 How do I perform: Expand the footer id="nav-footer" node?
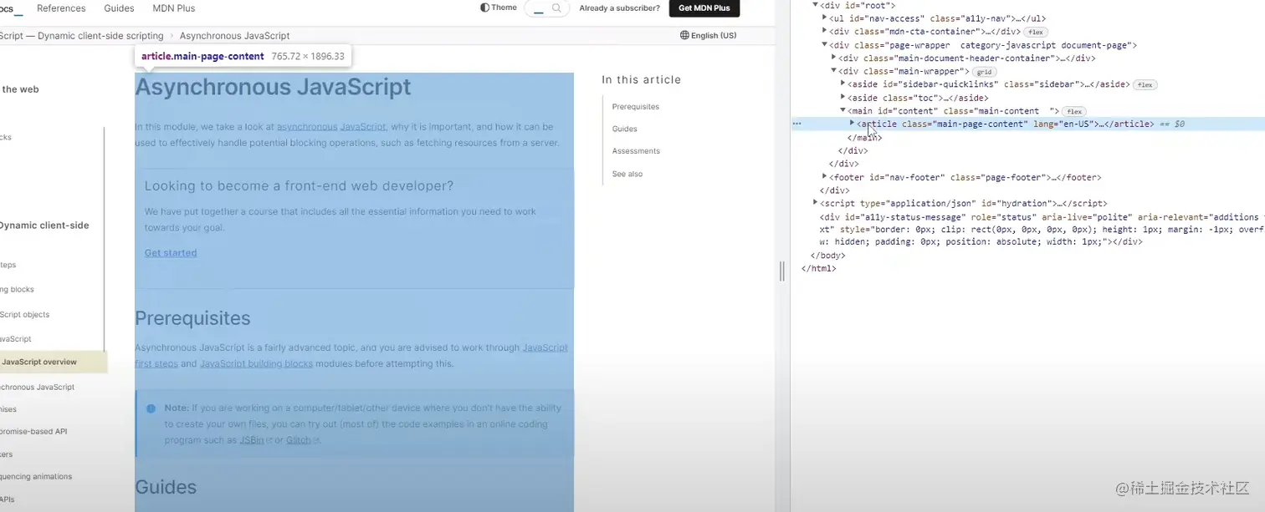(825, 177)
